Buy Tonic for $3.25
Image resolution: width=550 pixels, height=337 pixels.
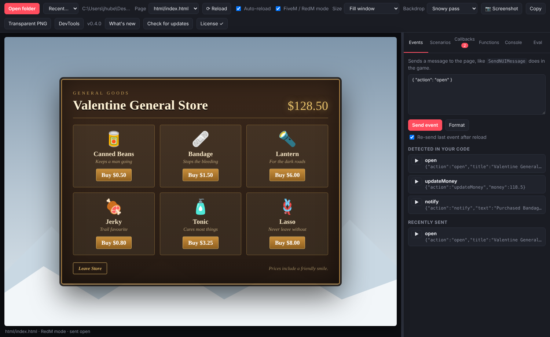pyautogui.click(x=201, y=243)
